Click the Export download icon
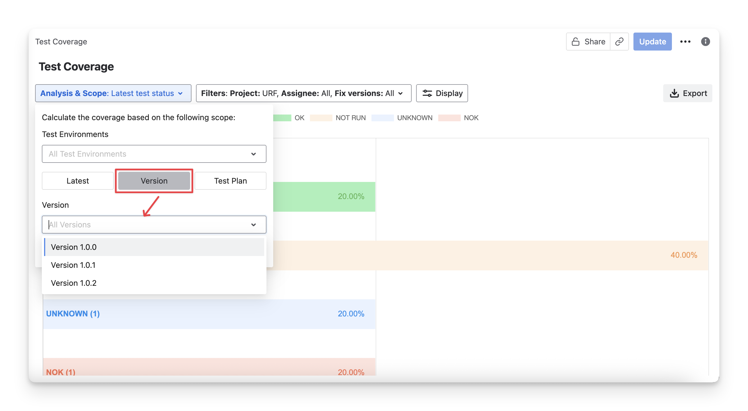This screenshot has height=411, width=748. point(674,93)
